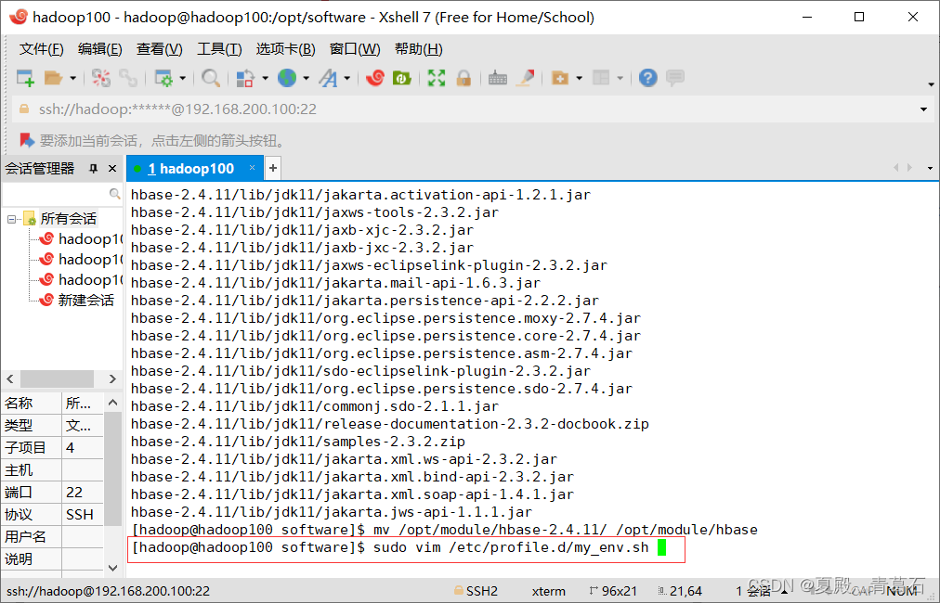This screenshot has height=603, width=940.
Task: Select the 所有会话 folder
Action: coord(69,219)
